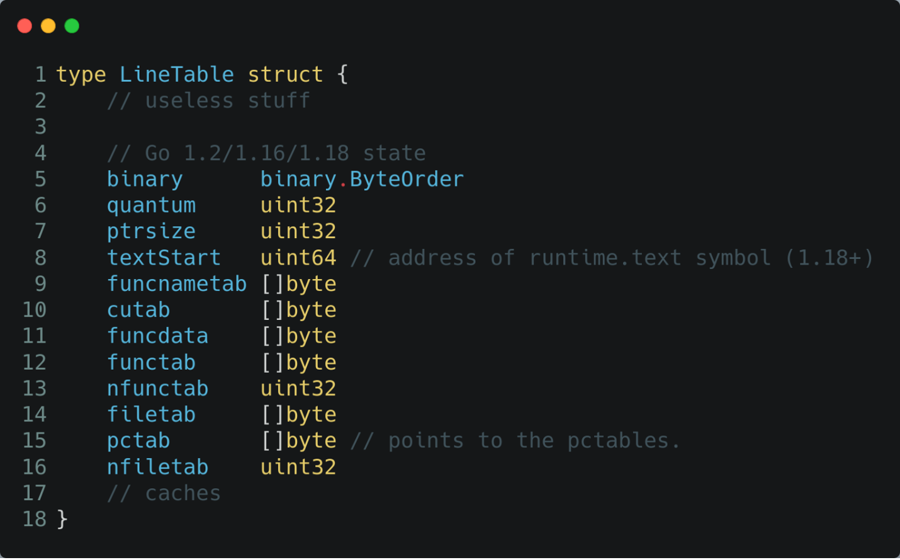This screenshot has width=900, height=560.
Task: Click the nfunctab field name
Action: click(x=157, y=389)
